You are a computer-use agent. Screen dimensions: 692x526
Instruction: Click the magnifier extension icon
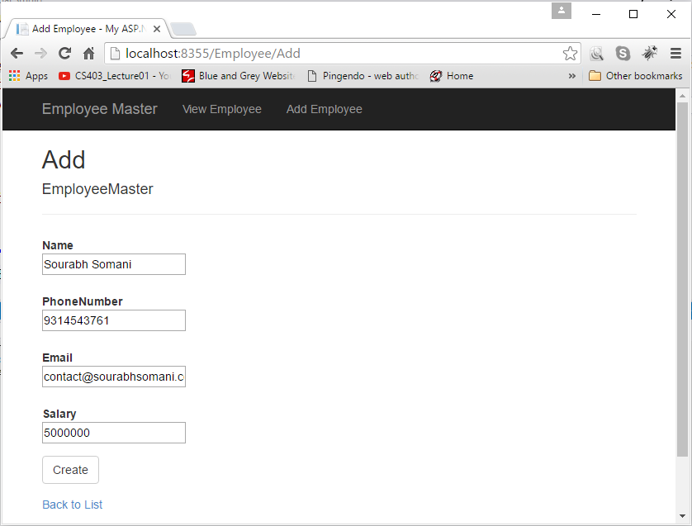[597, 54]
